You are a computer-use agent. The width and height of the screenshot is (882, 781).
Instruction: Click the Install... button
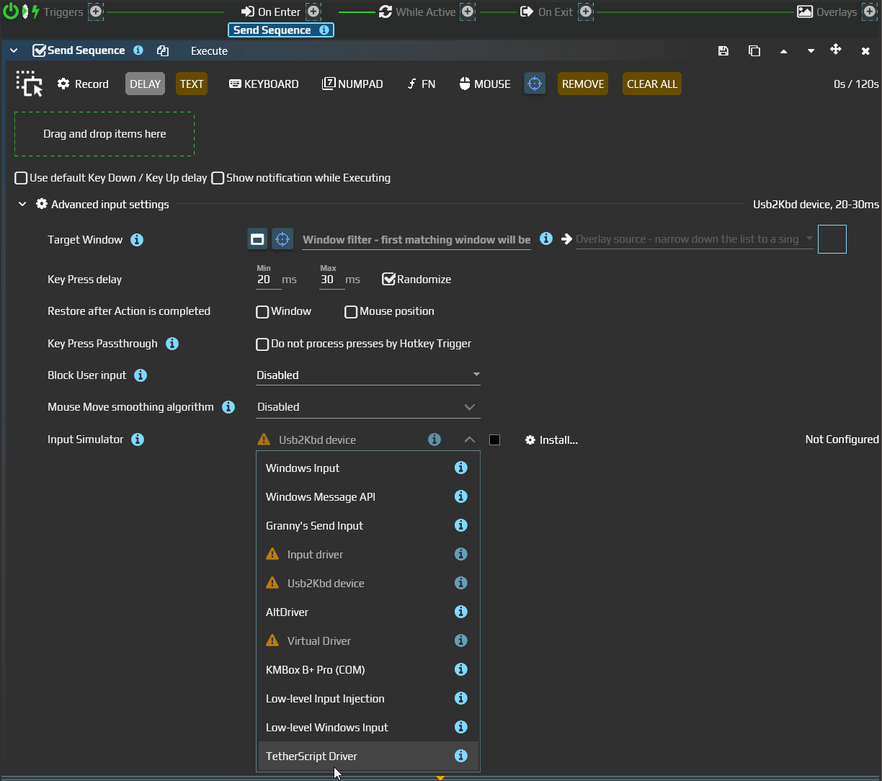point(552,440)
